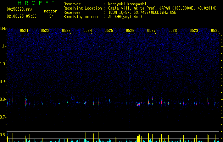Image resolution: width=223 pixels, height=142 pixels.
Task: Click the gray frequency range bar near 0.8 kHz
Action: [x=7, y=102]
